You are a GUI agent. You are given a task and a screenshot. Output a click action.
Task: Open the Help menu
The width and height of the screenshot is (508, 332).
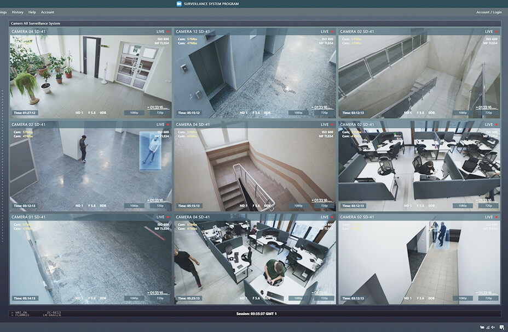click(32, 12)
